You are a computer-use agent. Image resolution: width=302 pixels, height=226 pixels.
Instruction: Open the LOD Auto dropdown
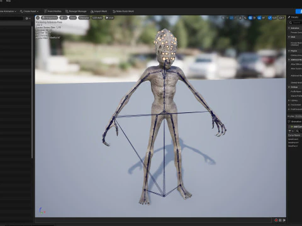(98, 18)
